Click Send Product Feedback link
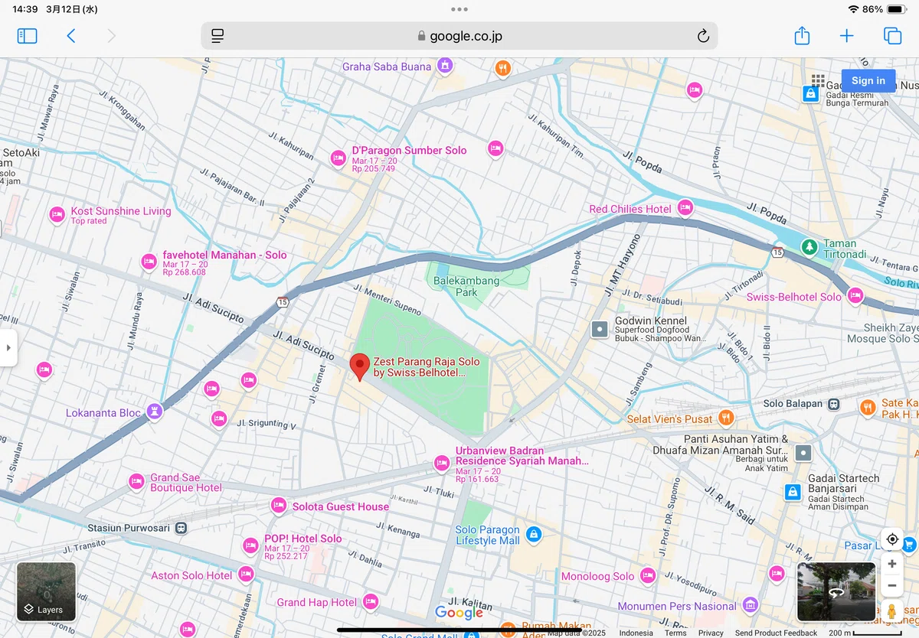919x638 pixels. (776, 633)
